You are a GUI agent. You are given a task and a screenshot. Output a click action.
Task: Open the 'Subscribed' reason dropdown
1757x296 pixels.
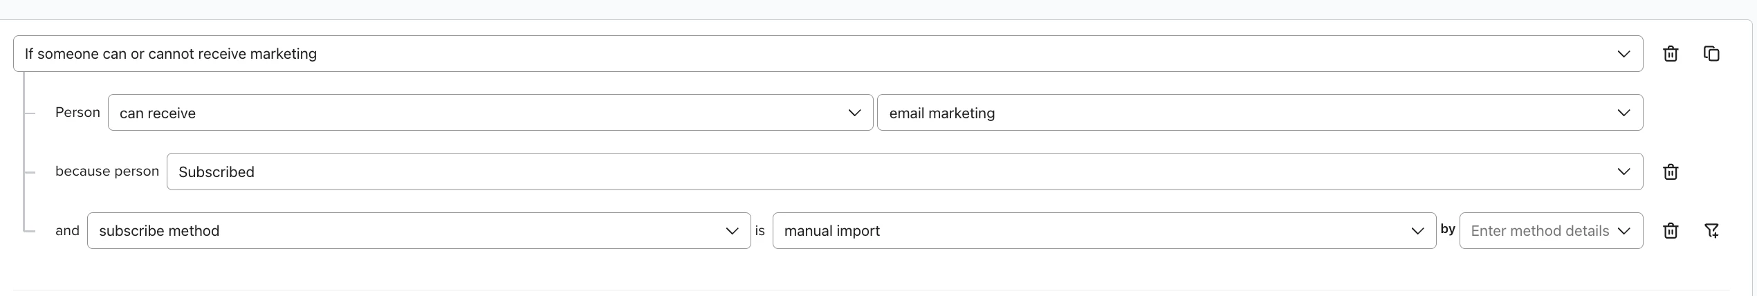tap(905, 172)
